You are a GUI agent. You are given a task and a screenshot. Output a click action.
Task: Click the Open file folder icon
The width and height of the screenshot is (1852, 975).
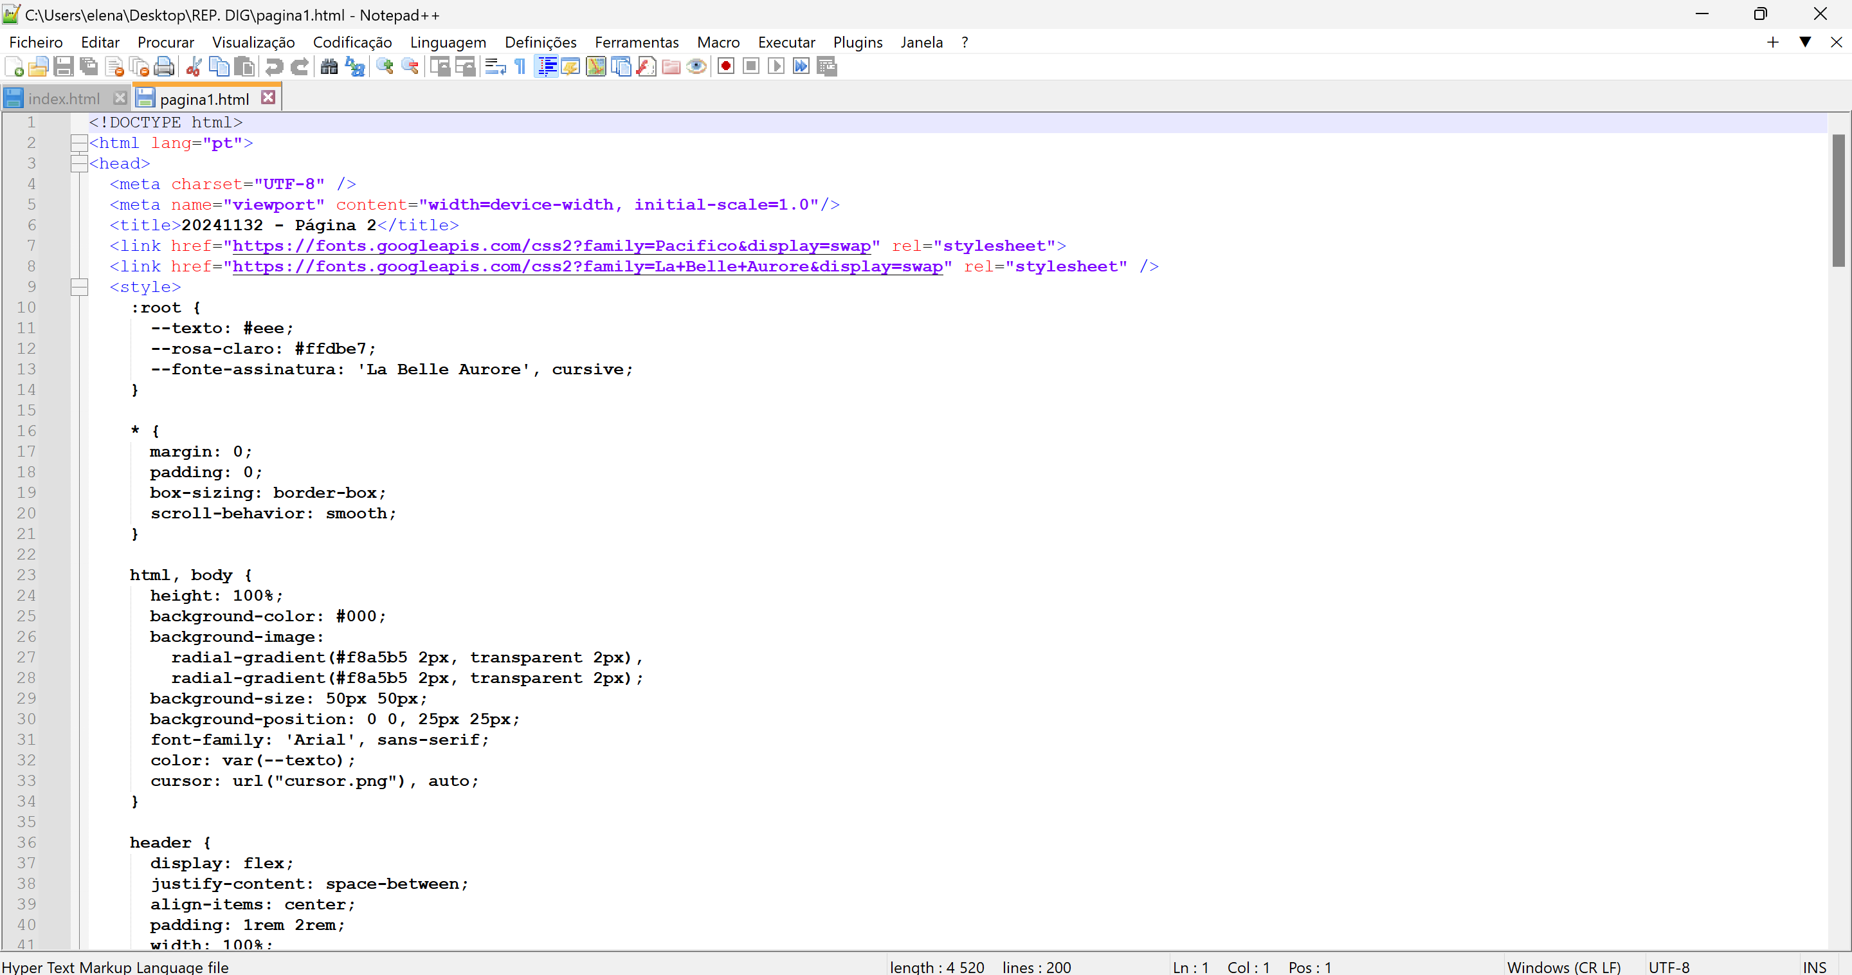(38, 67)
